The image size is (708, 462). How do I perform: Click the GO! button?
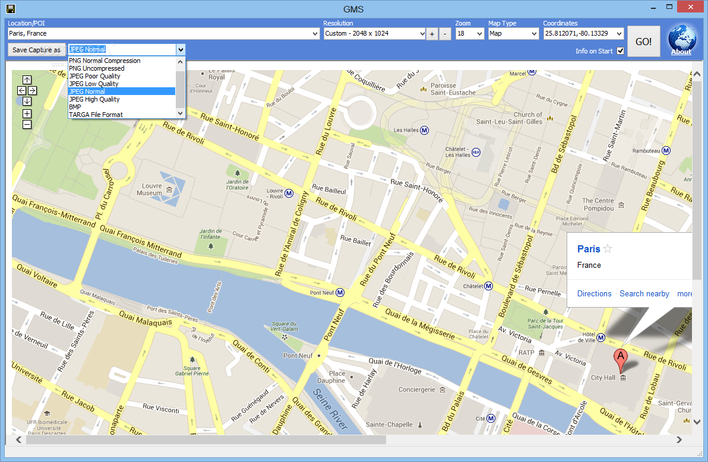(643, 41)
